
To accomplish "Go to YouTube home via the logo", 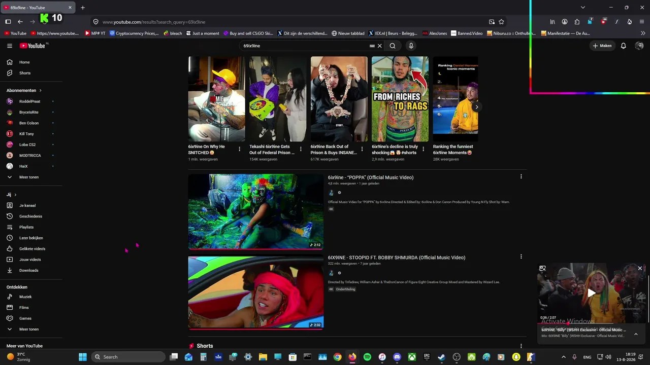I will 34,46.
